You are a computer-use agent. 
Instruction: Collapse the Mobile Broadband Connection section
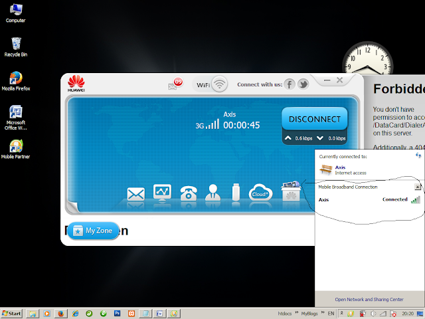(x=418, y=187)
